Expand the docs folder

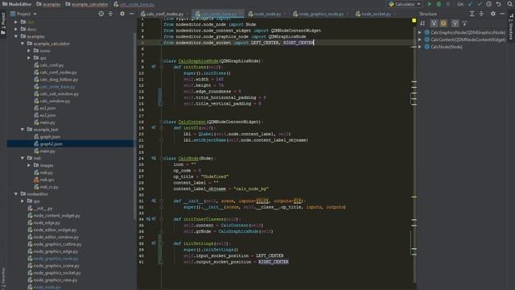click(x=16, y=29)
